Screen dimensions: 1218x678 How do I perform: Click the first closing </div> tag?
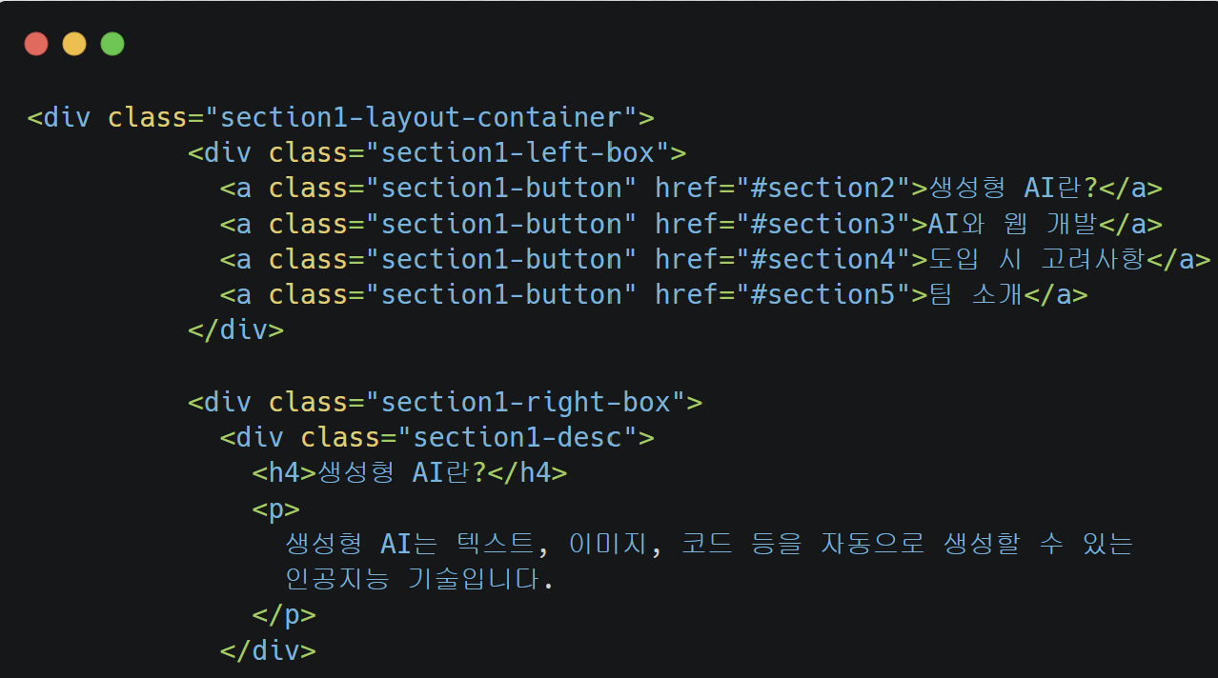pyautogui.click(x=236, y=330)
